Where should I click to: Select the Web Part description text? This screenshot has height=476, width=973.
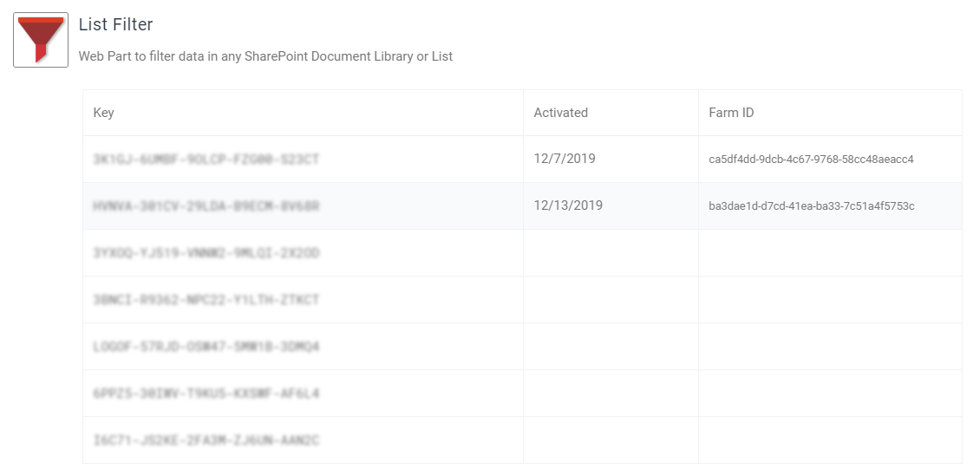pos(265,56)
